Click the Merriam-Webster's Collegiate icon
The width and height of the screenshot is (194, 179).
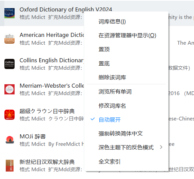coord(9,89)
